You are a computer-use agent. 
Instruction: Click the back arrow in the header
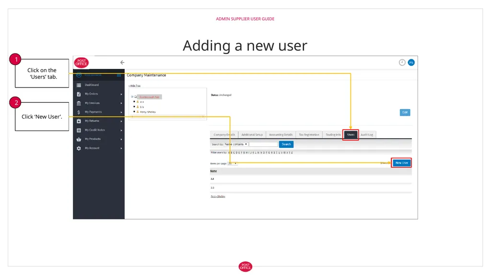tap(122, 63)
